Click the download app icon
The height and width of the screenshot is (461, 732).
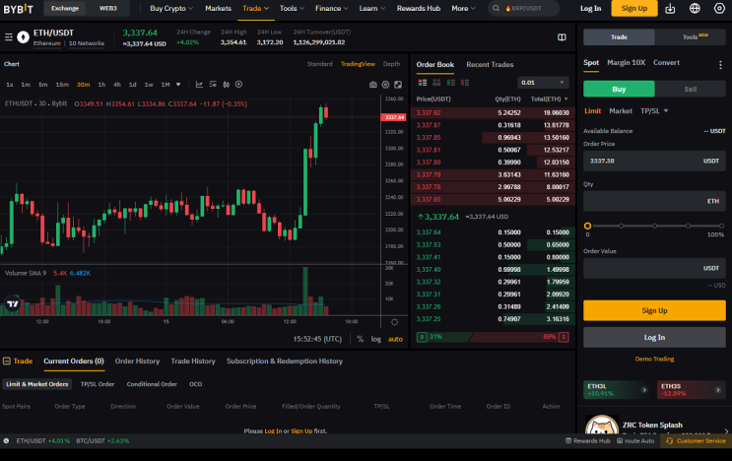[670, 9]
